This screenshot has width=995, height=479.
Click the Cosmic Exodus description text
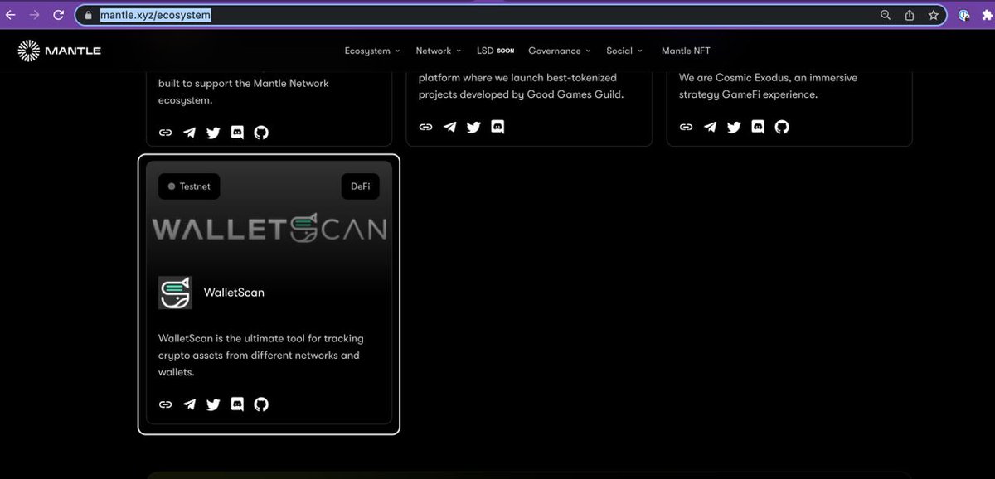coord(768,86)
